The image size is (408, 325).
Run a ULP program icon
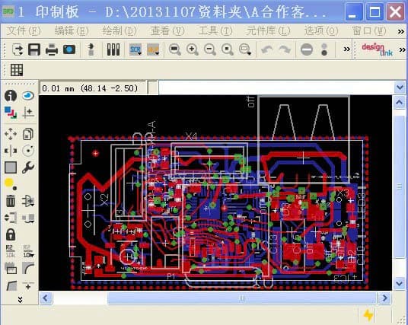pyautogui.click(x=153, y=49)
